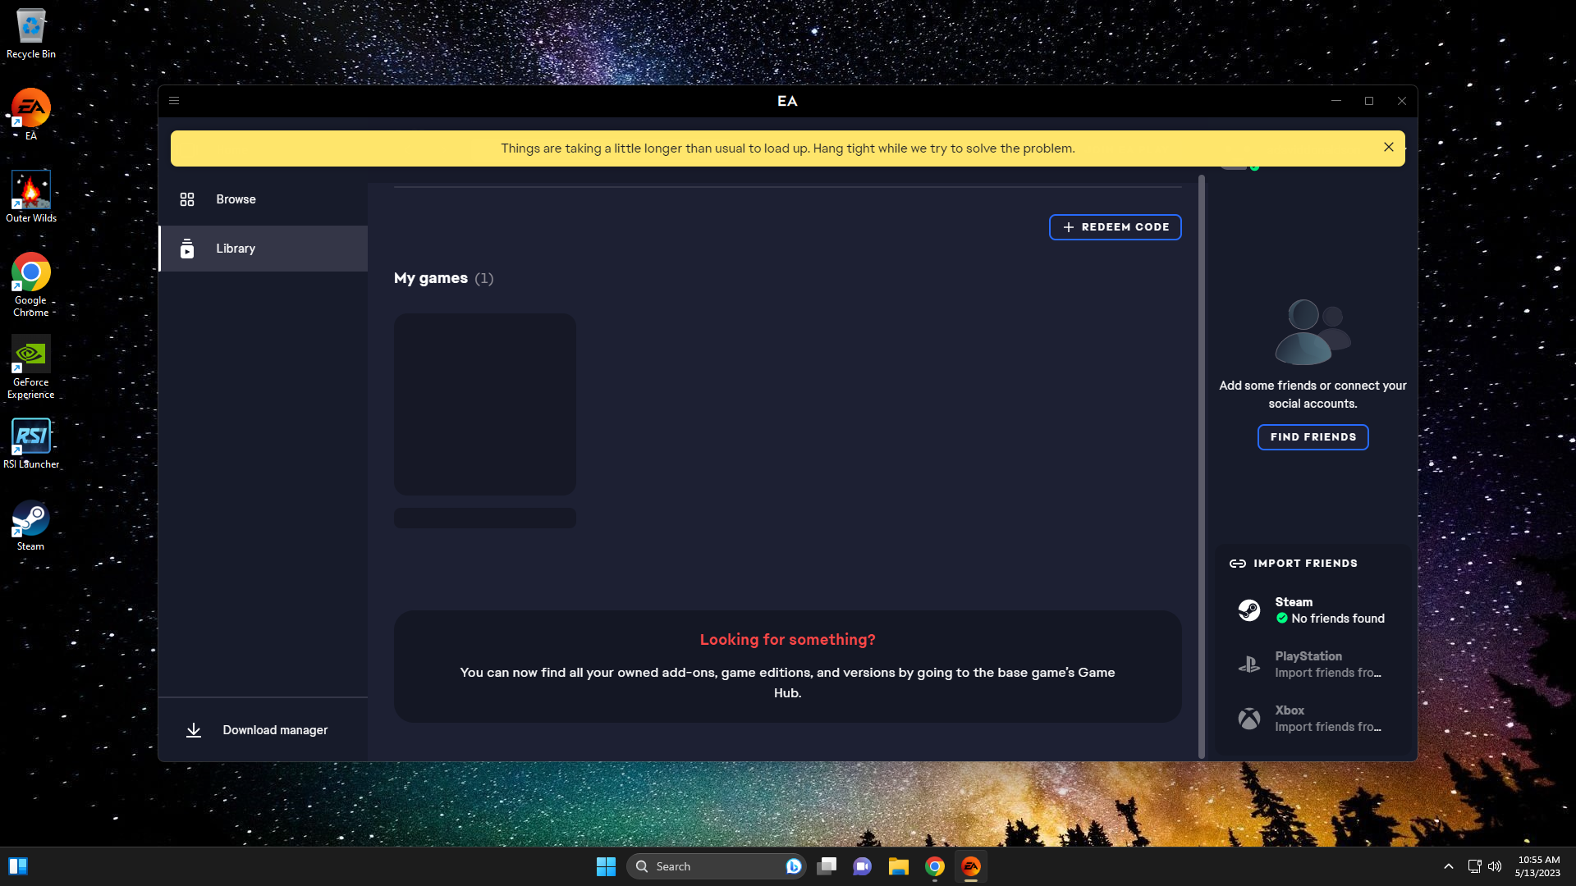Open Chrome from the taskbar
1576x886 pixels.
pos(935,866)
